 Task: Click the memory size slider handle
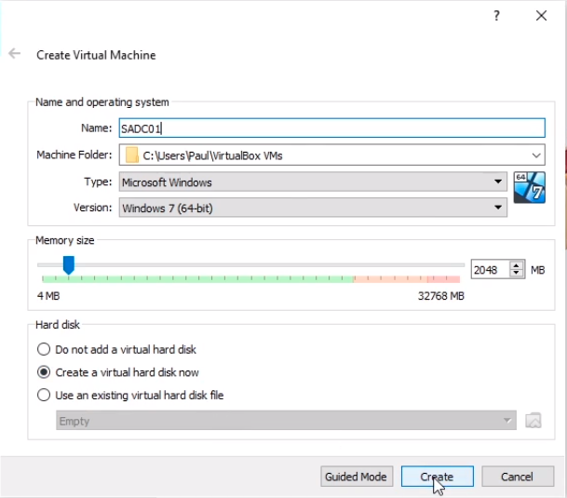pyautogui.click(x=68, y=265)
